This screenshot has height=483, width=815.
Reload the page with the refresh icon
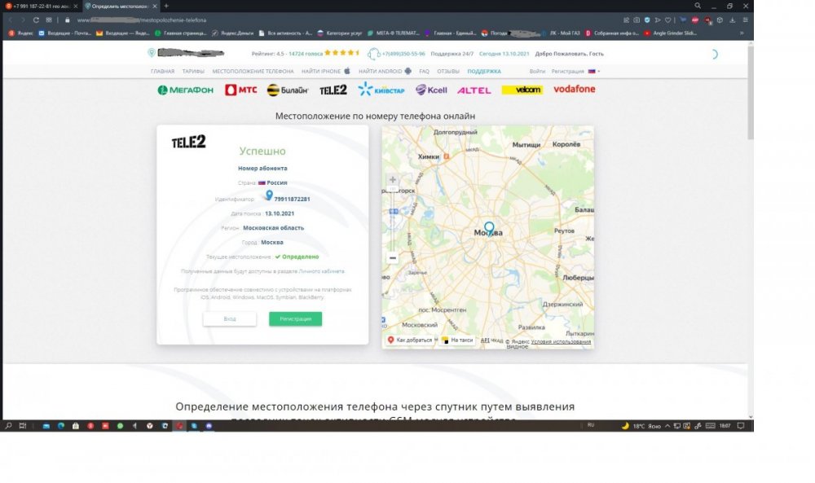pyautogui.click(x=36, y=20)
